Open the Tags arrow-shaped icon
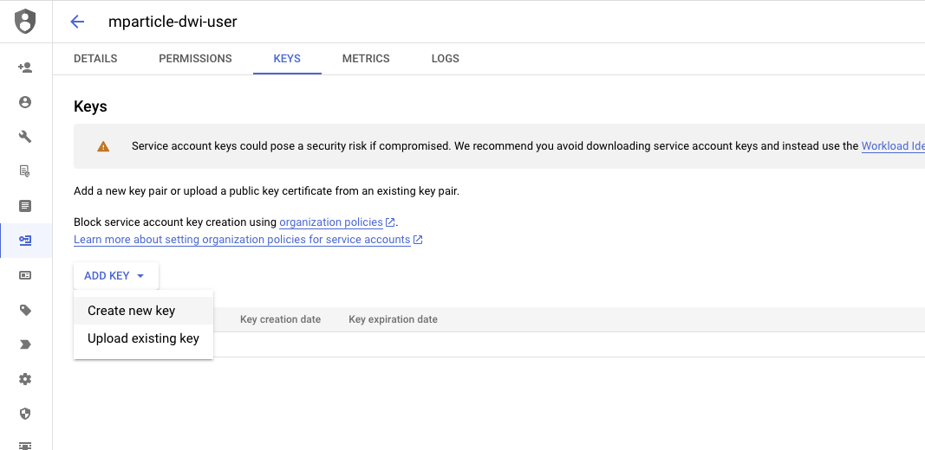The height and width of the screenshot is (450, 925). click(25, 344)
